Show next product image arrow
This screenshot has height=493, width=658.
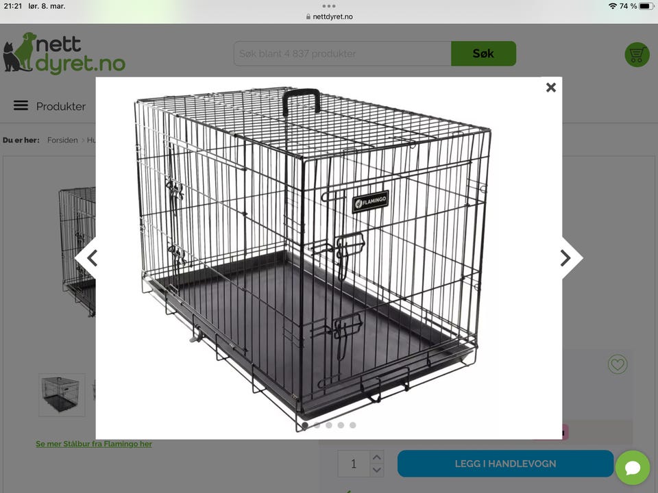(570, 258)
